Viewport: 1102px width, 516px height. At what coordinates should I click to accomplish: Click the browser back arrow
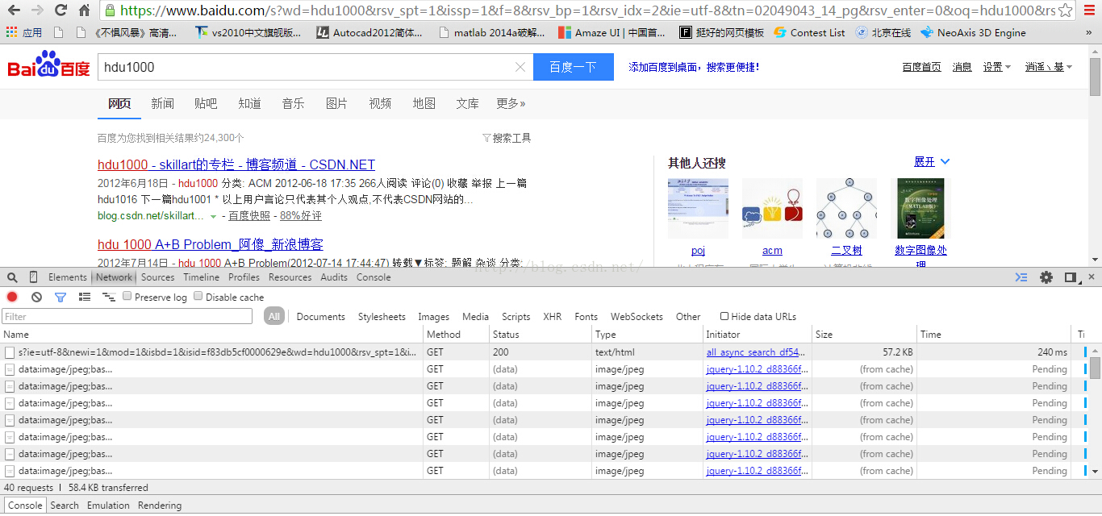pos(14,10)
